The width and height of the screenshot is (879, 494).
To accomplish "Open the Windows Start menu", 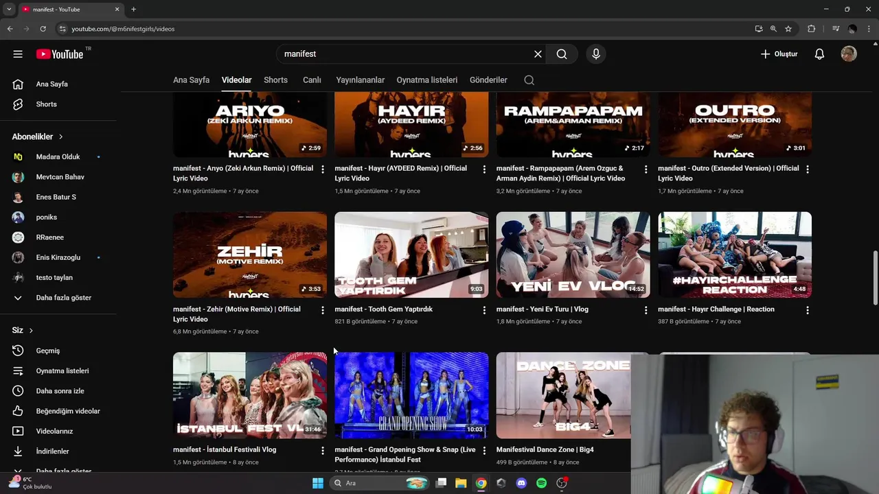I will (317, 483).
